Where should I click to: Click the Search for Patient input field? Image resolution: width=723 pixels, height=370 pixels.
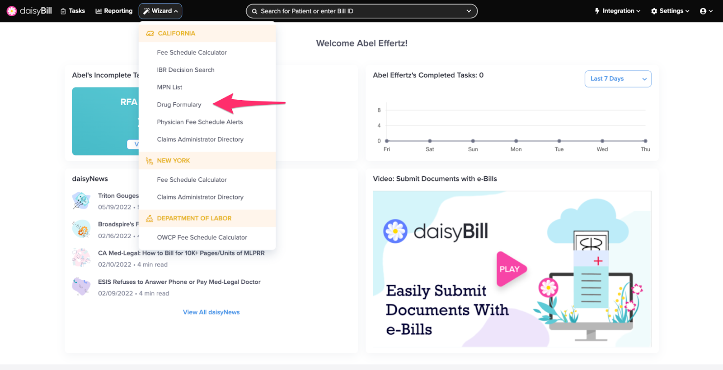(361, 11)
